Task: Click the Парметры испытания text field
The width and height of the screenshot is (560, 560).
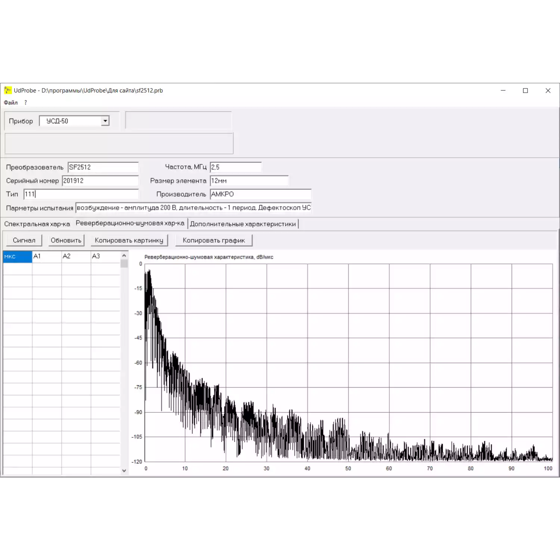Action: tap(193, 208)
